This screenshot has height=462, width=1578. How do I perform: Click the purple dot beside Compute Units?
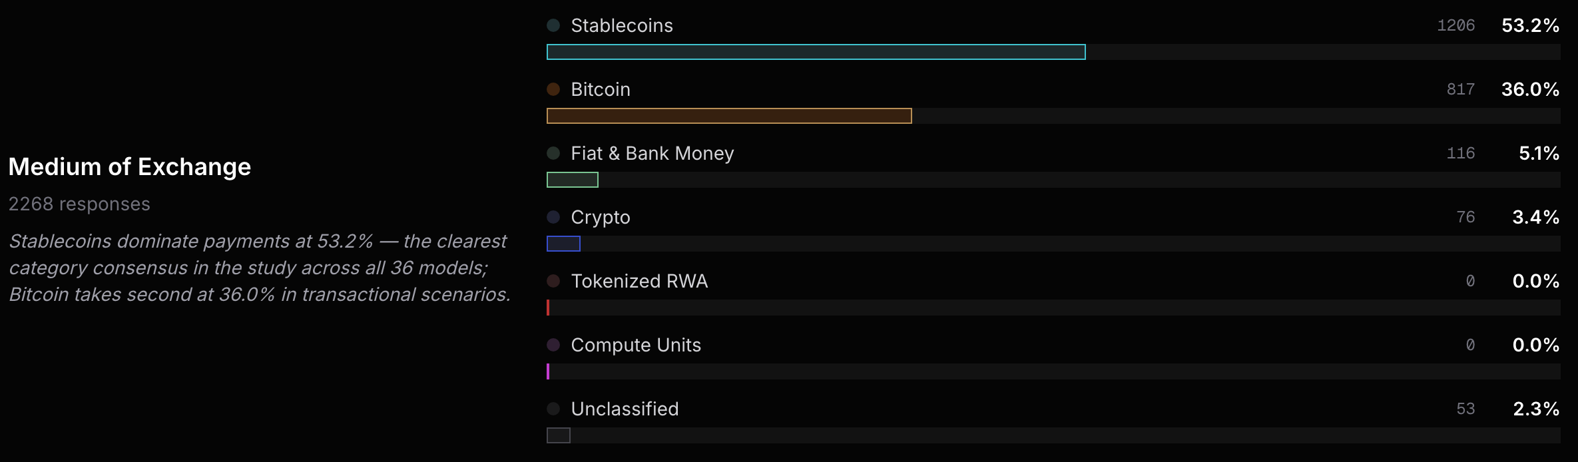tap(553, 345)
